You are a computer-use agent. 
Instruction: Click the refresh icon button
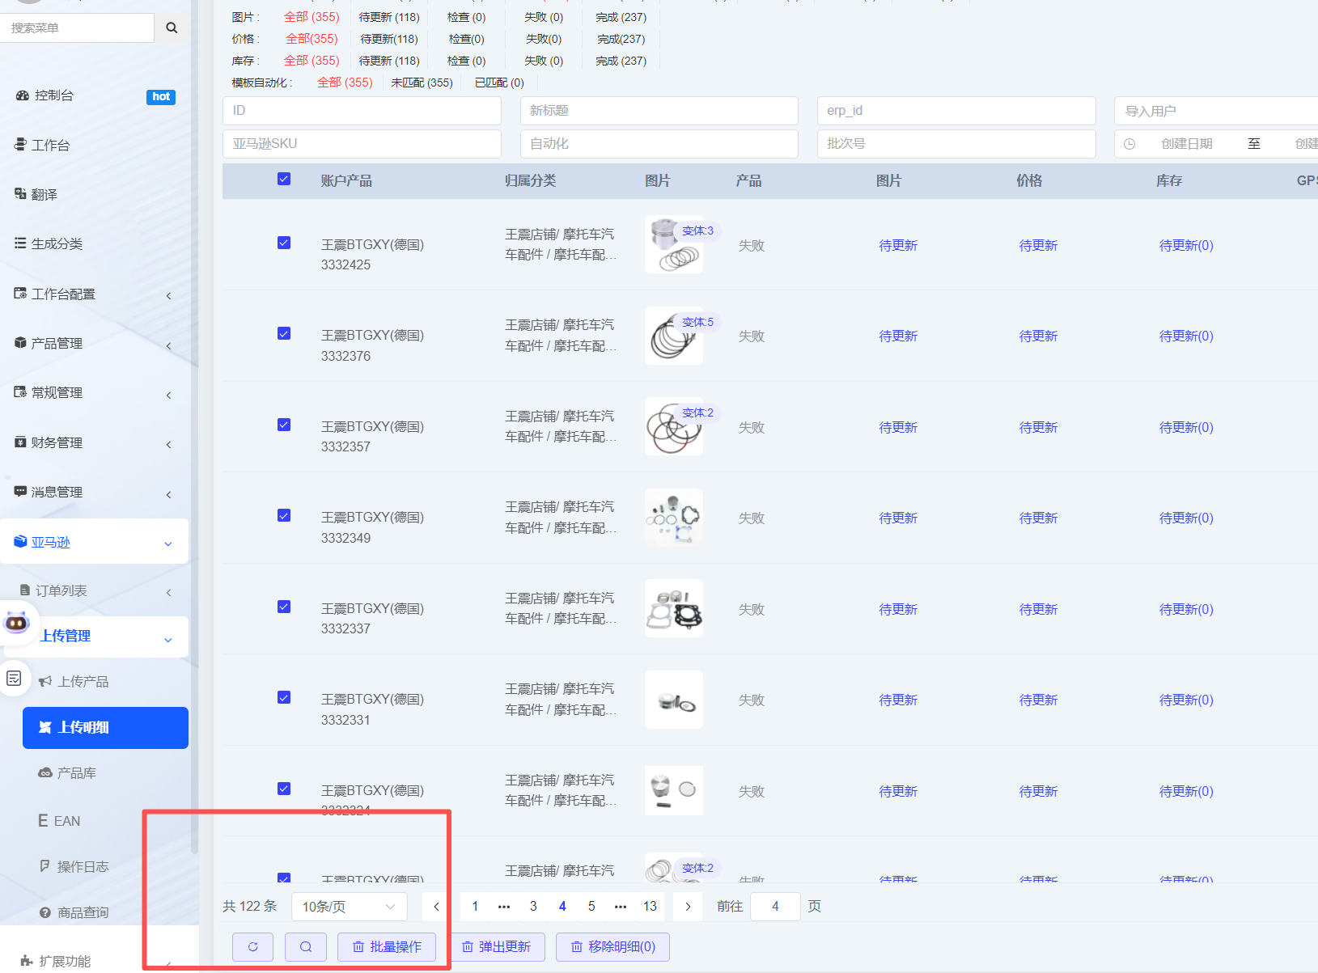[x=252, y=946]
